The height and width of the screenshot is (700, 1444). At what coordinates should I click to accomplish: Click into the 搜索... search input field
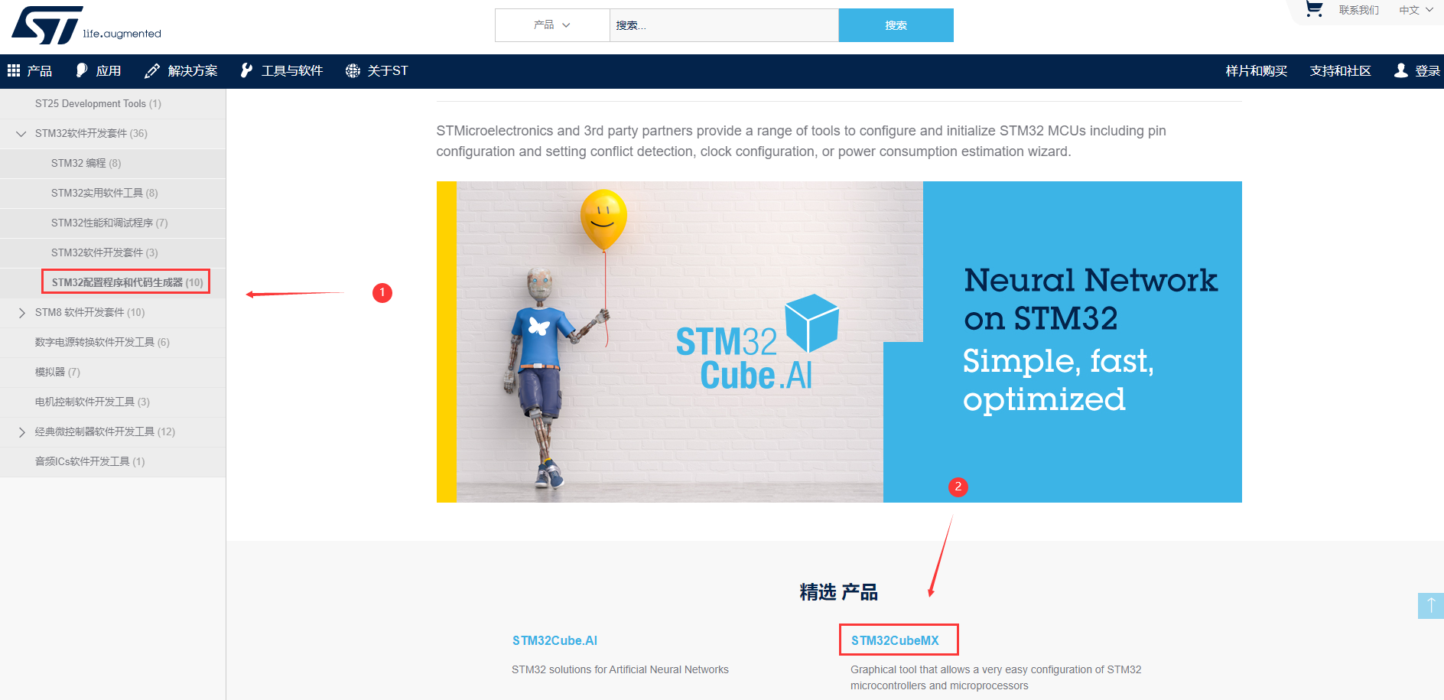724,25
